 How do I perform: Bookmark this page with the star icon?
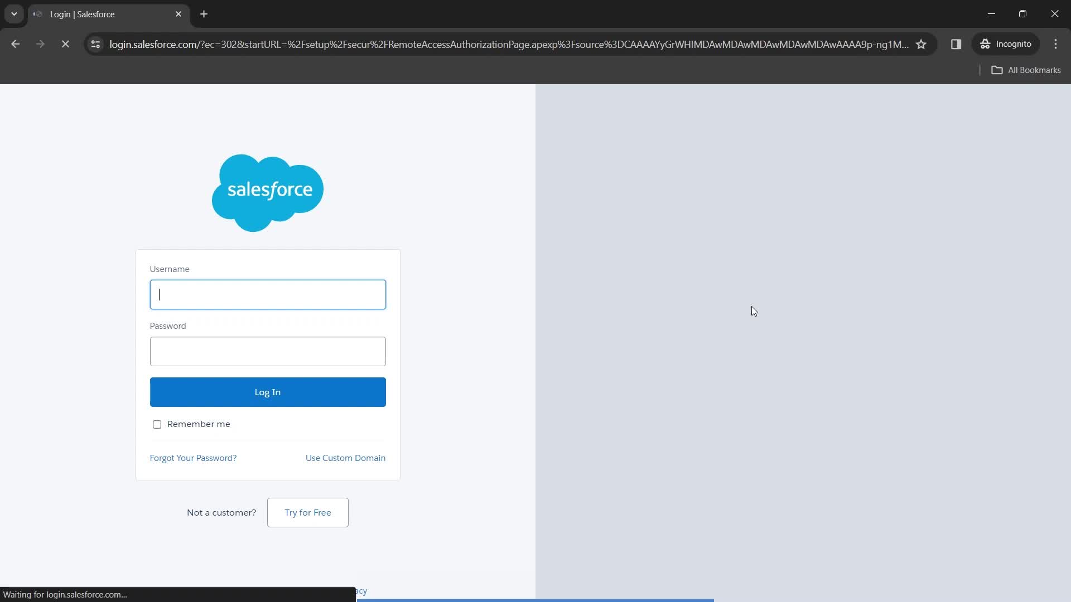click(x=921, y=44)
